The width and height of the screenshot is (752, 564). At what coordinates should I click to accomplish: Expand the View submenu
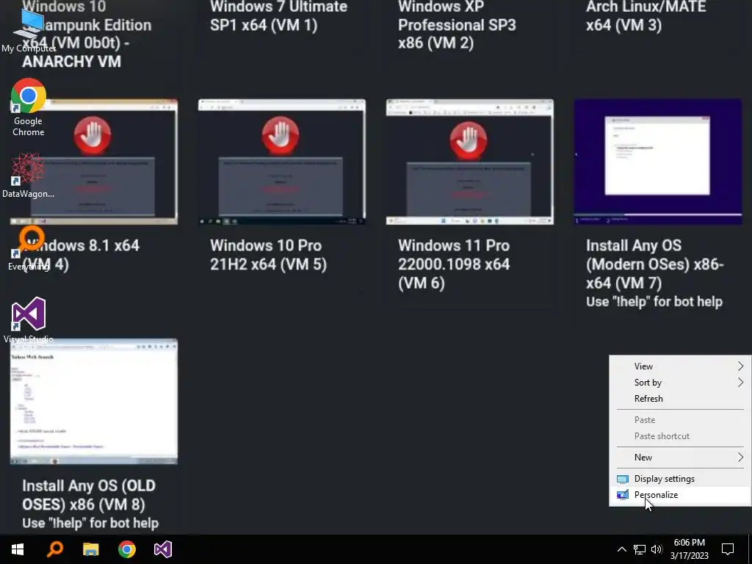point(680,366)
